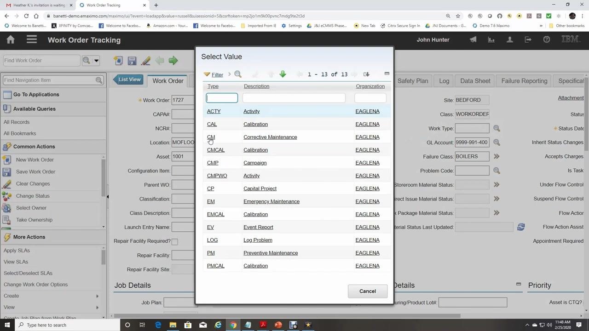Click the Storeroom Material Status chevron

[497, 185]
